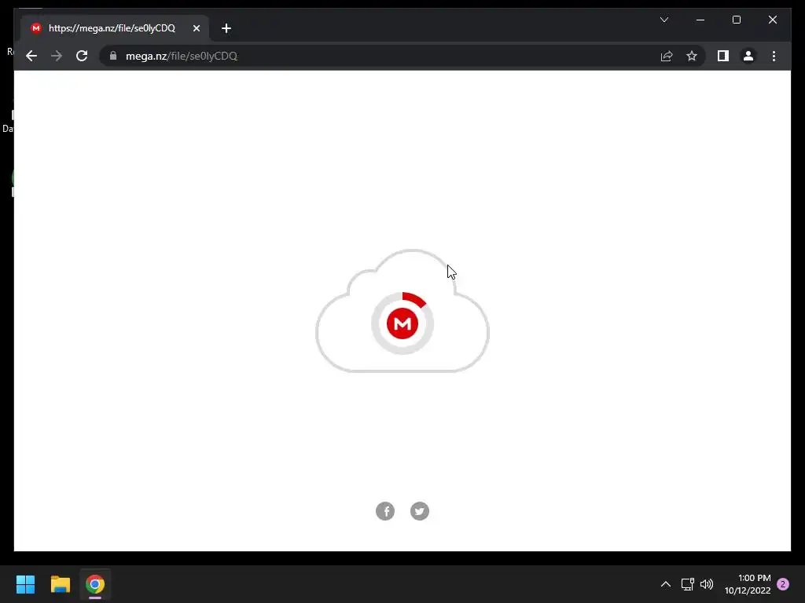Go back using the browser back arrow
805x603 pixels.
coord(31,56)
